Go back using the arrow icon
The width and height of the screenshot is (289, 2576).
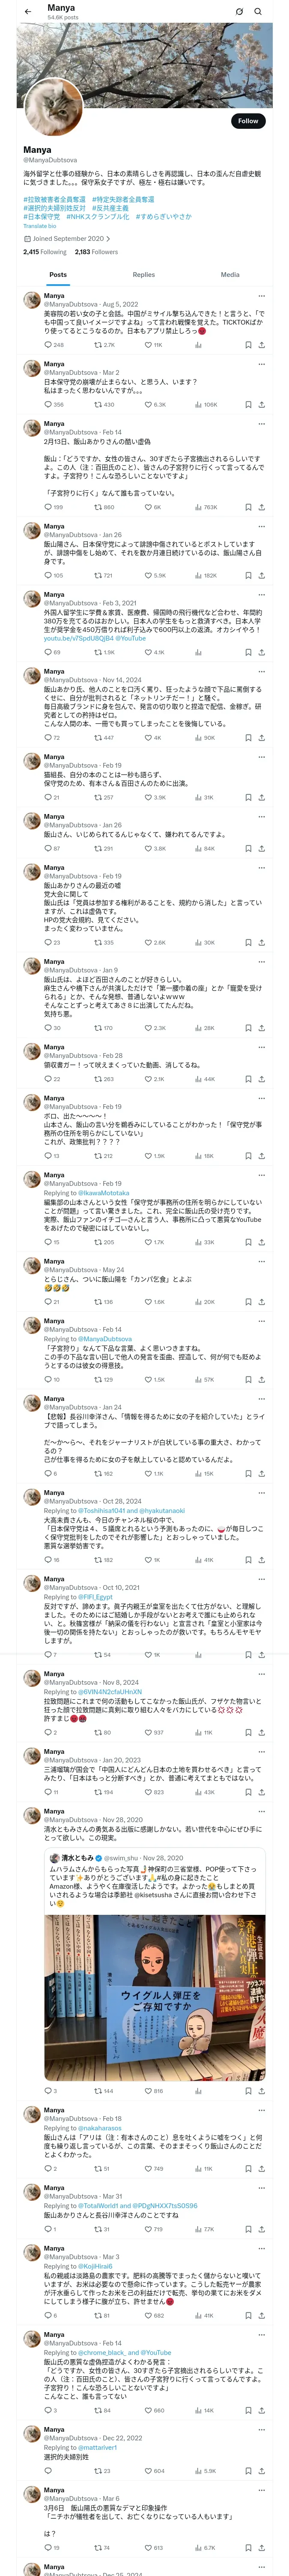[x=28, y=12]
